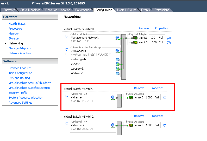
Task: Open Processors hardware settings
Action: pos(15,29)
